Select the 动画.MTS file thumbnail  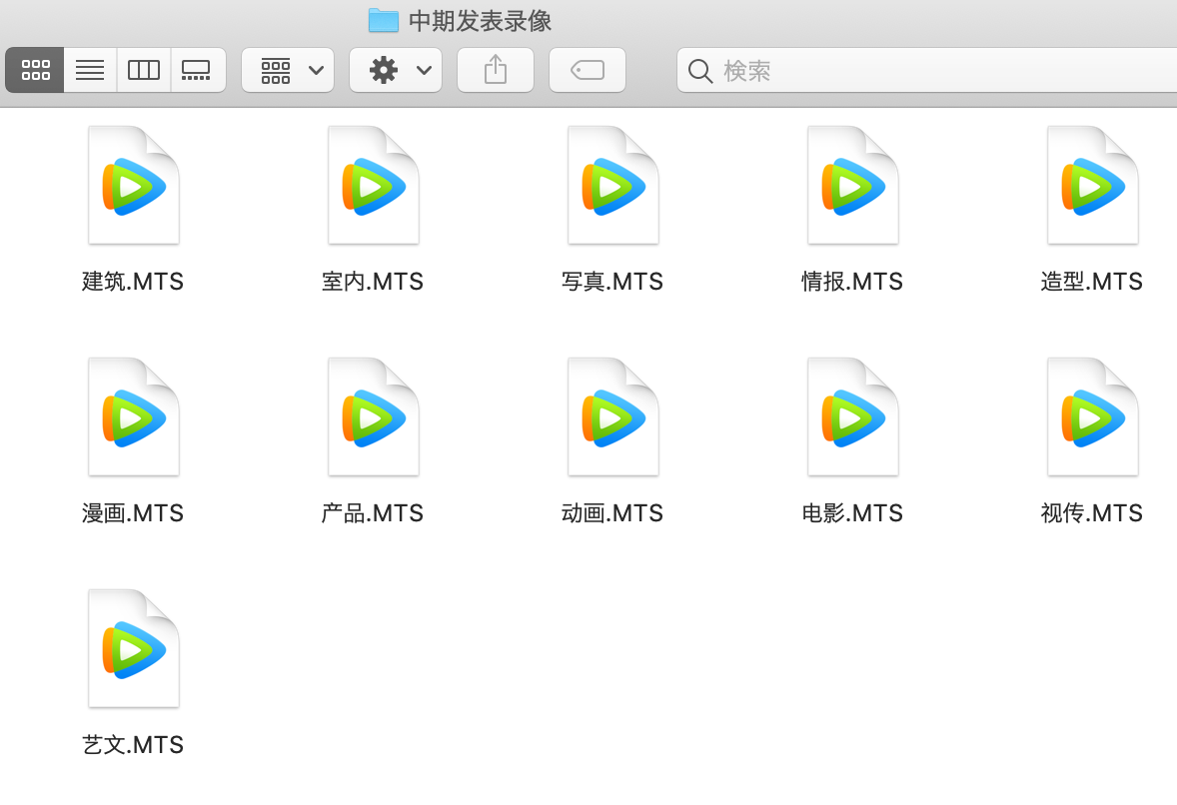click(613, 417)
